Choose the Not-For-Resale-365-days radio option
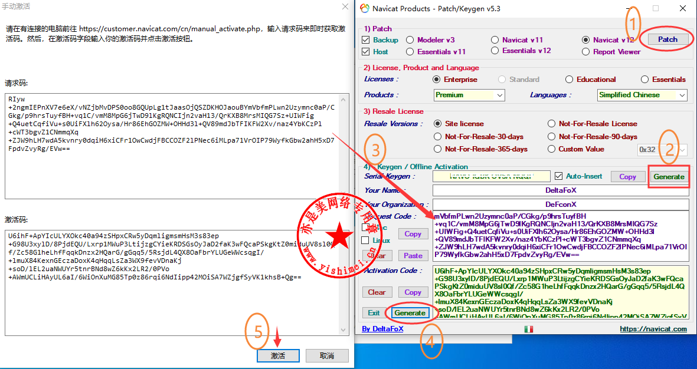The image size is (697, 369). [x=437, y=149]
